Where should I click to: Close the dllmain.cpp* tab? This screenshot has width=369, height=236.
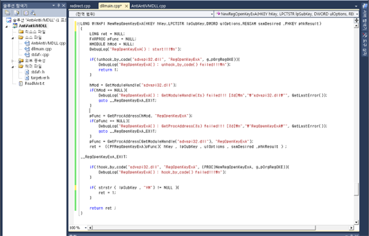coord(127,6)
